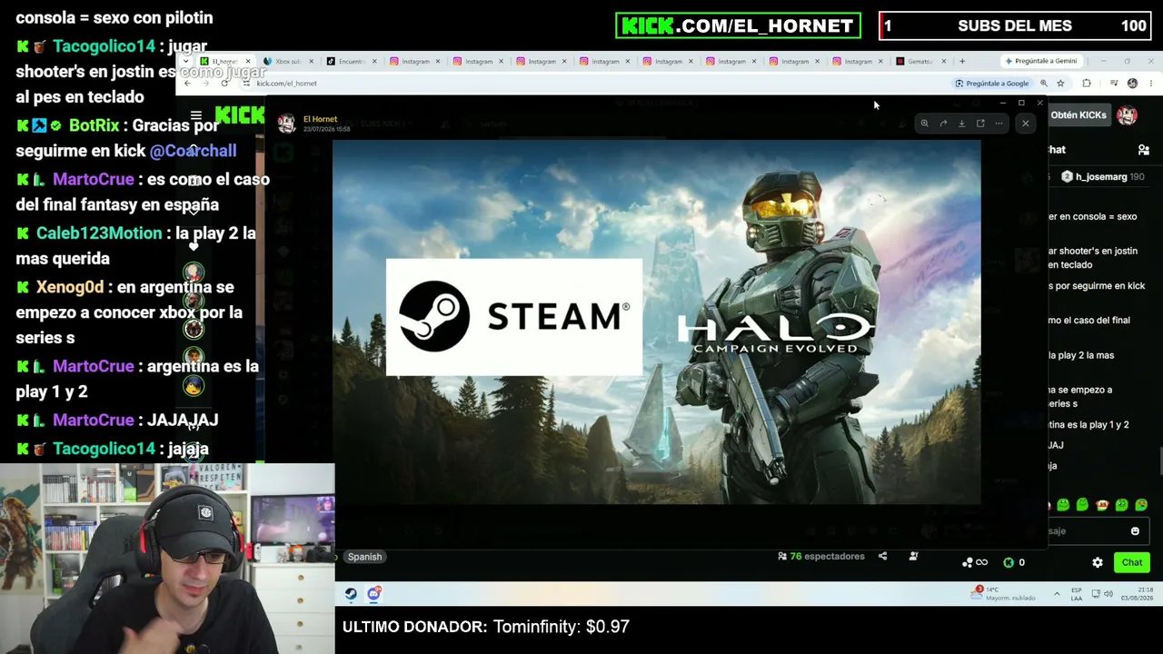Click the chat users list icon
1163x654 pixels.
1144,150
